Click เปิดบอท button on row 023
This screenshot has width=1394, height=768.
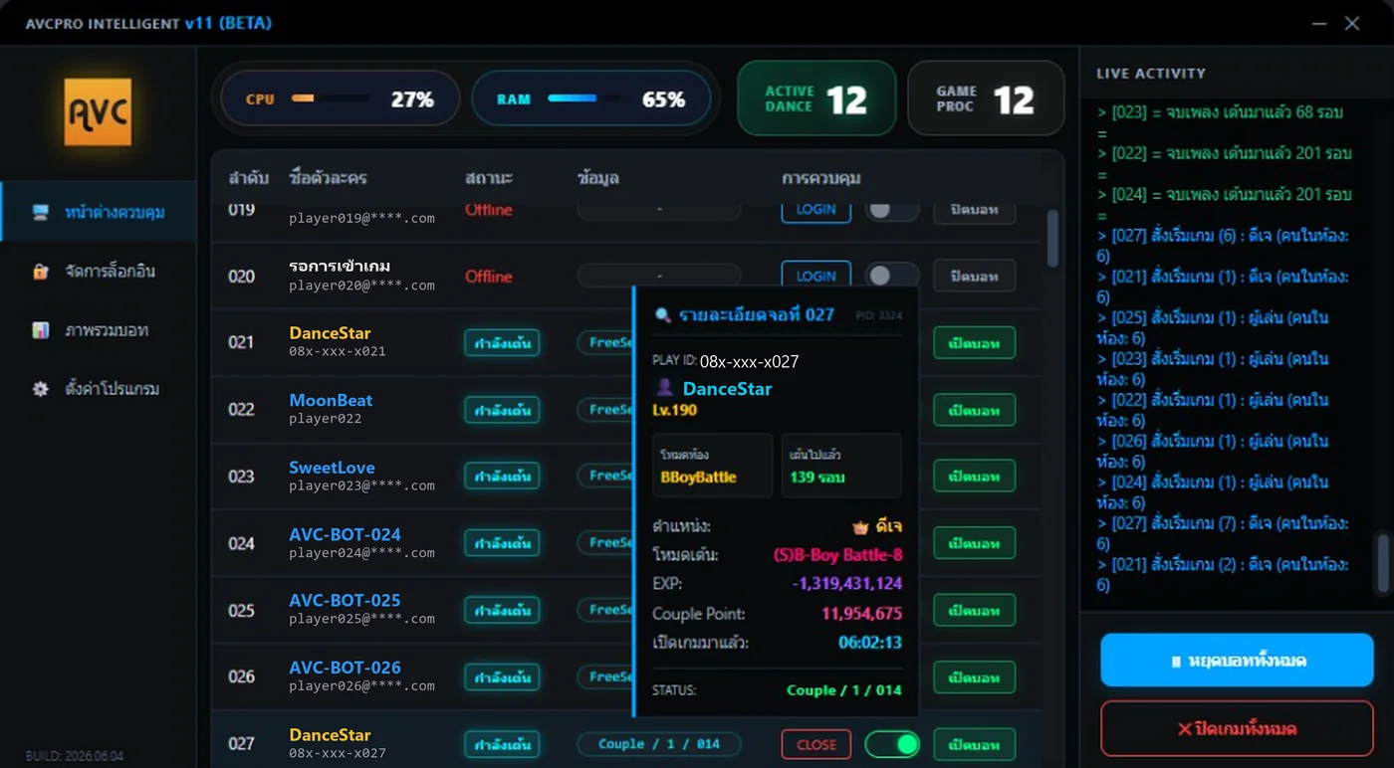pos(974,477)
